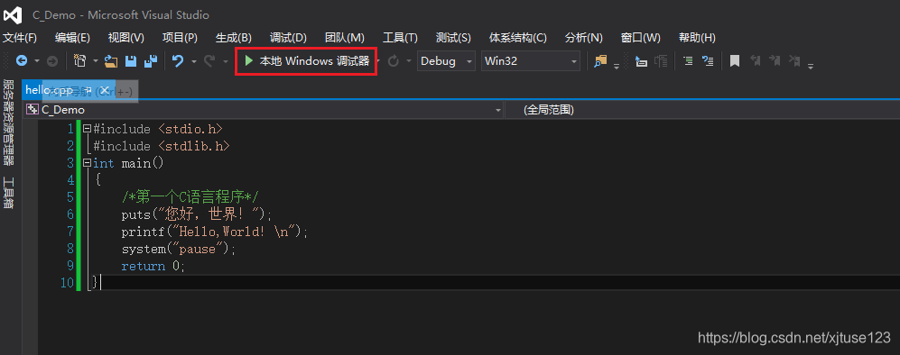900x355 pixels.
Task: Open the 编辑(E) menu
Action: 72,38
